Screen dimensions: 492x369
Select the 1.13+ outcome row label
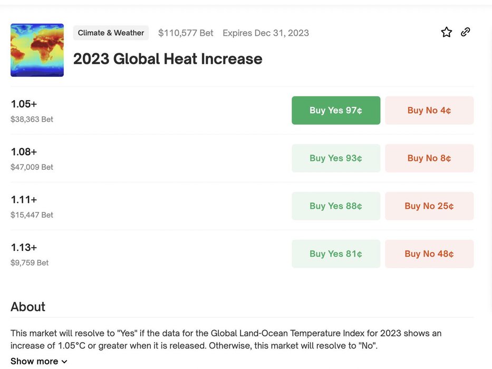(x=24, y=247)
